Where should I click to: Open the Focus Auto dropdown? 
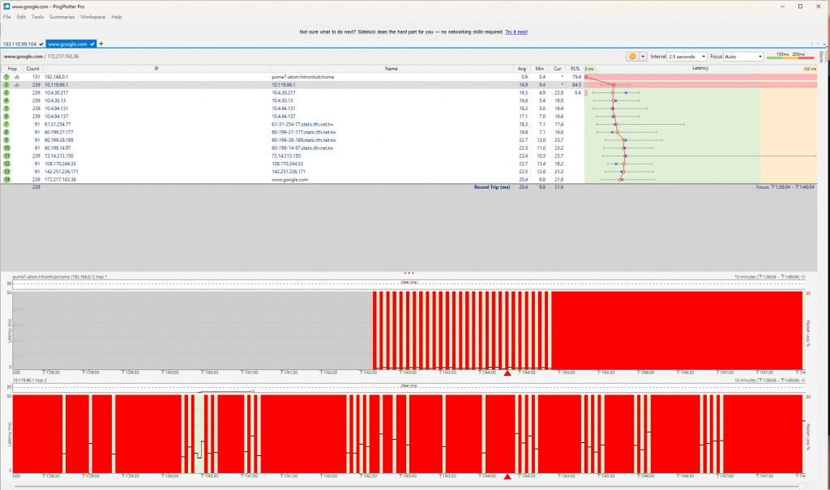click(x=743, y=56)
